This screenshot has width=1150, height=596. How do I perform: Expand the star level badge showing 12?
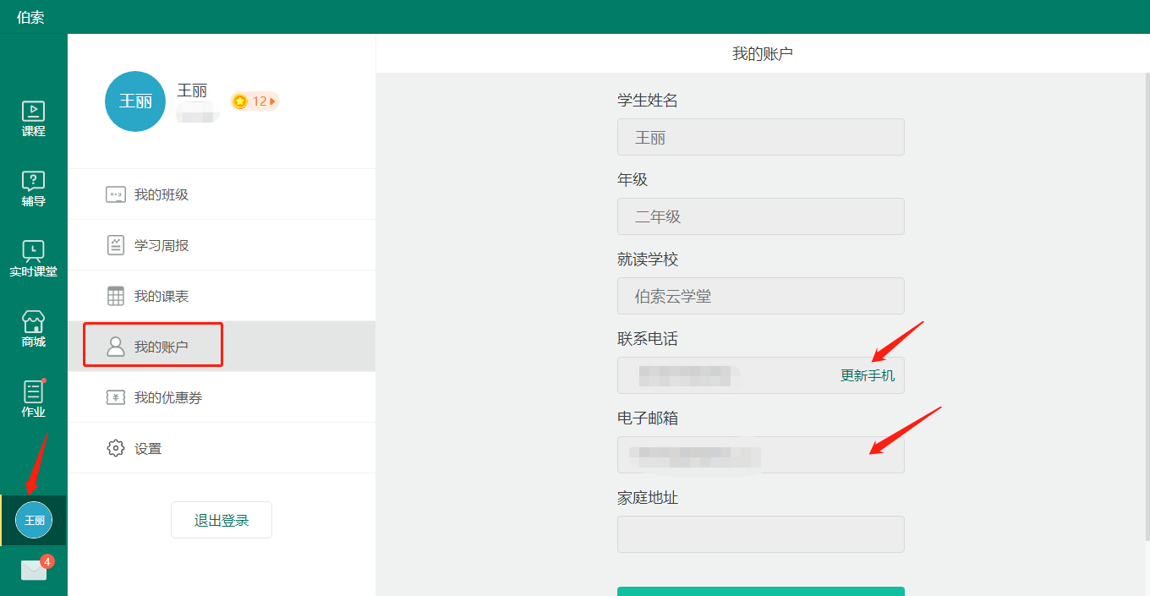pyautogui.click(x=255, y=101)
